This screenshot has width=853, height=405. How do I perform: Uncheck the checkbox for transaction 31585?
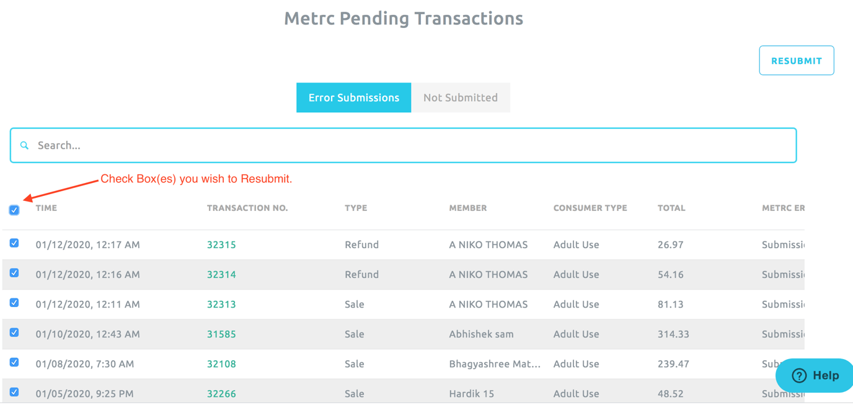coord(14,332)
